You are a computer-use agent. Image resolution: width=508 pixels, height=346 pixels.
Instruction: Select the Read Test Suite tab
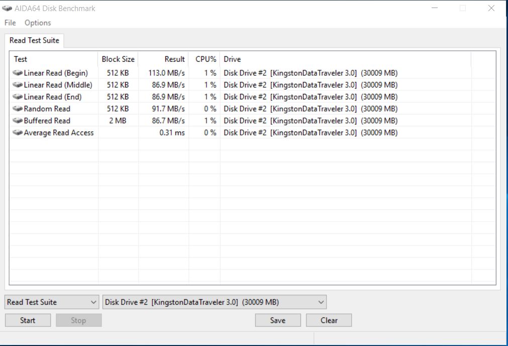(34, 41)
